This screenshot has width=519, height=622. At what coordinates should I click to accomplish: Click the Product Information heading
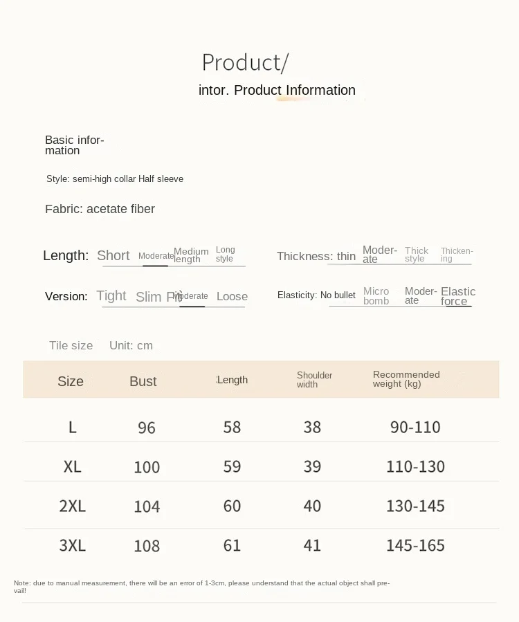click(x=277, y=90)
